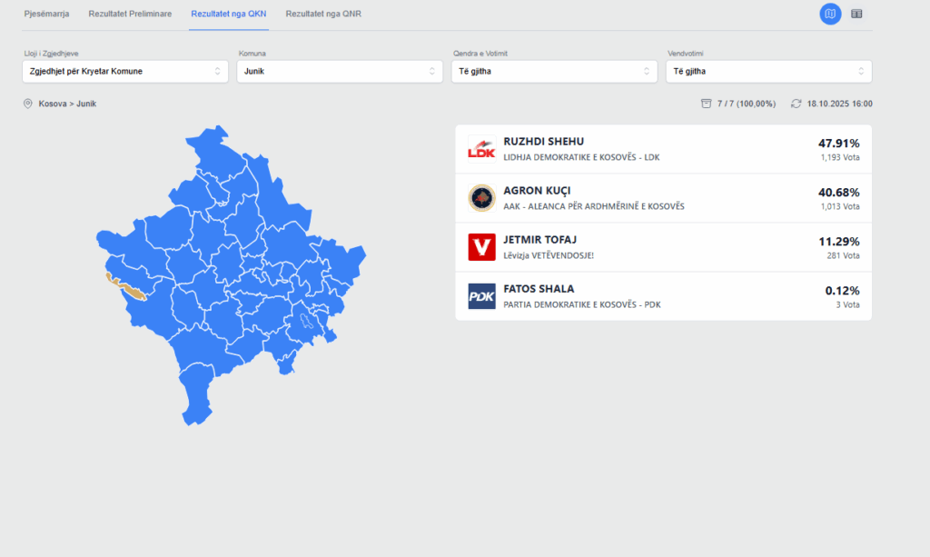Select candidate Ruzhdi Shehu's name
The height and width of the screenshot is (557, 930).
pyautogui.click(x=543, y=142)
